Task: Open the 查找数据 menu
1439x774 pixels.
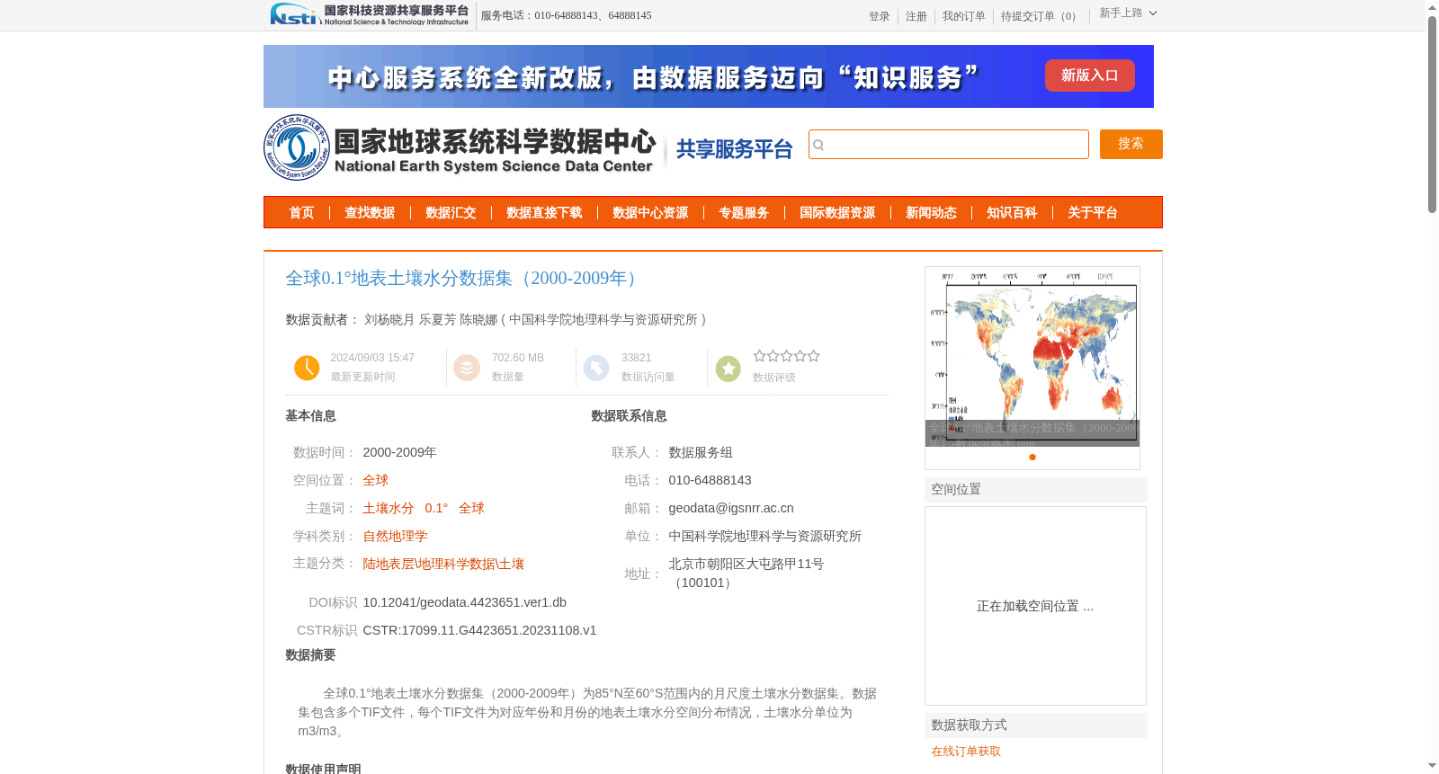Action: tap(370, 213)
